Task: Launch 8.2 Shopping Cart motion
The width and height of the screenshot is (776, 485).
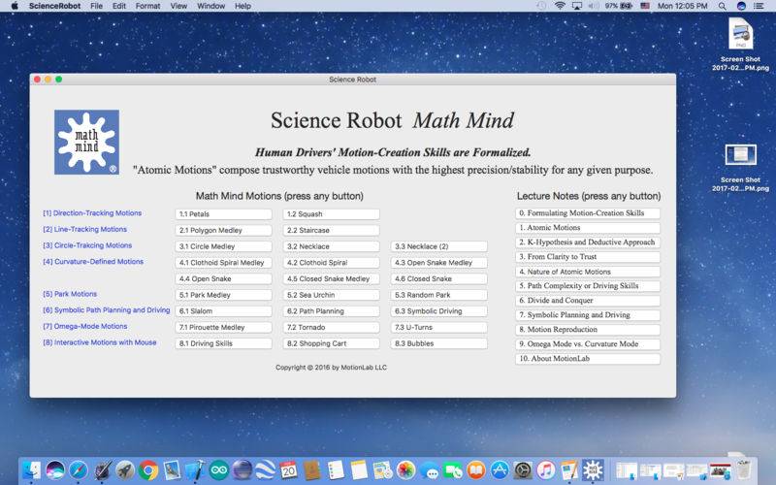Action: click(x=331, y=343)
